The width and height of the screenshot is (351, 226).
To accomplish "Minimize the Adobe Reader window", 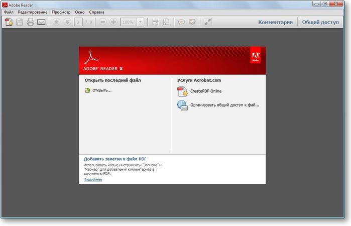I will point(316,4).
